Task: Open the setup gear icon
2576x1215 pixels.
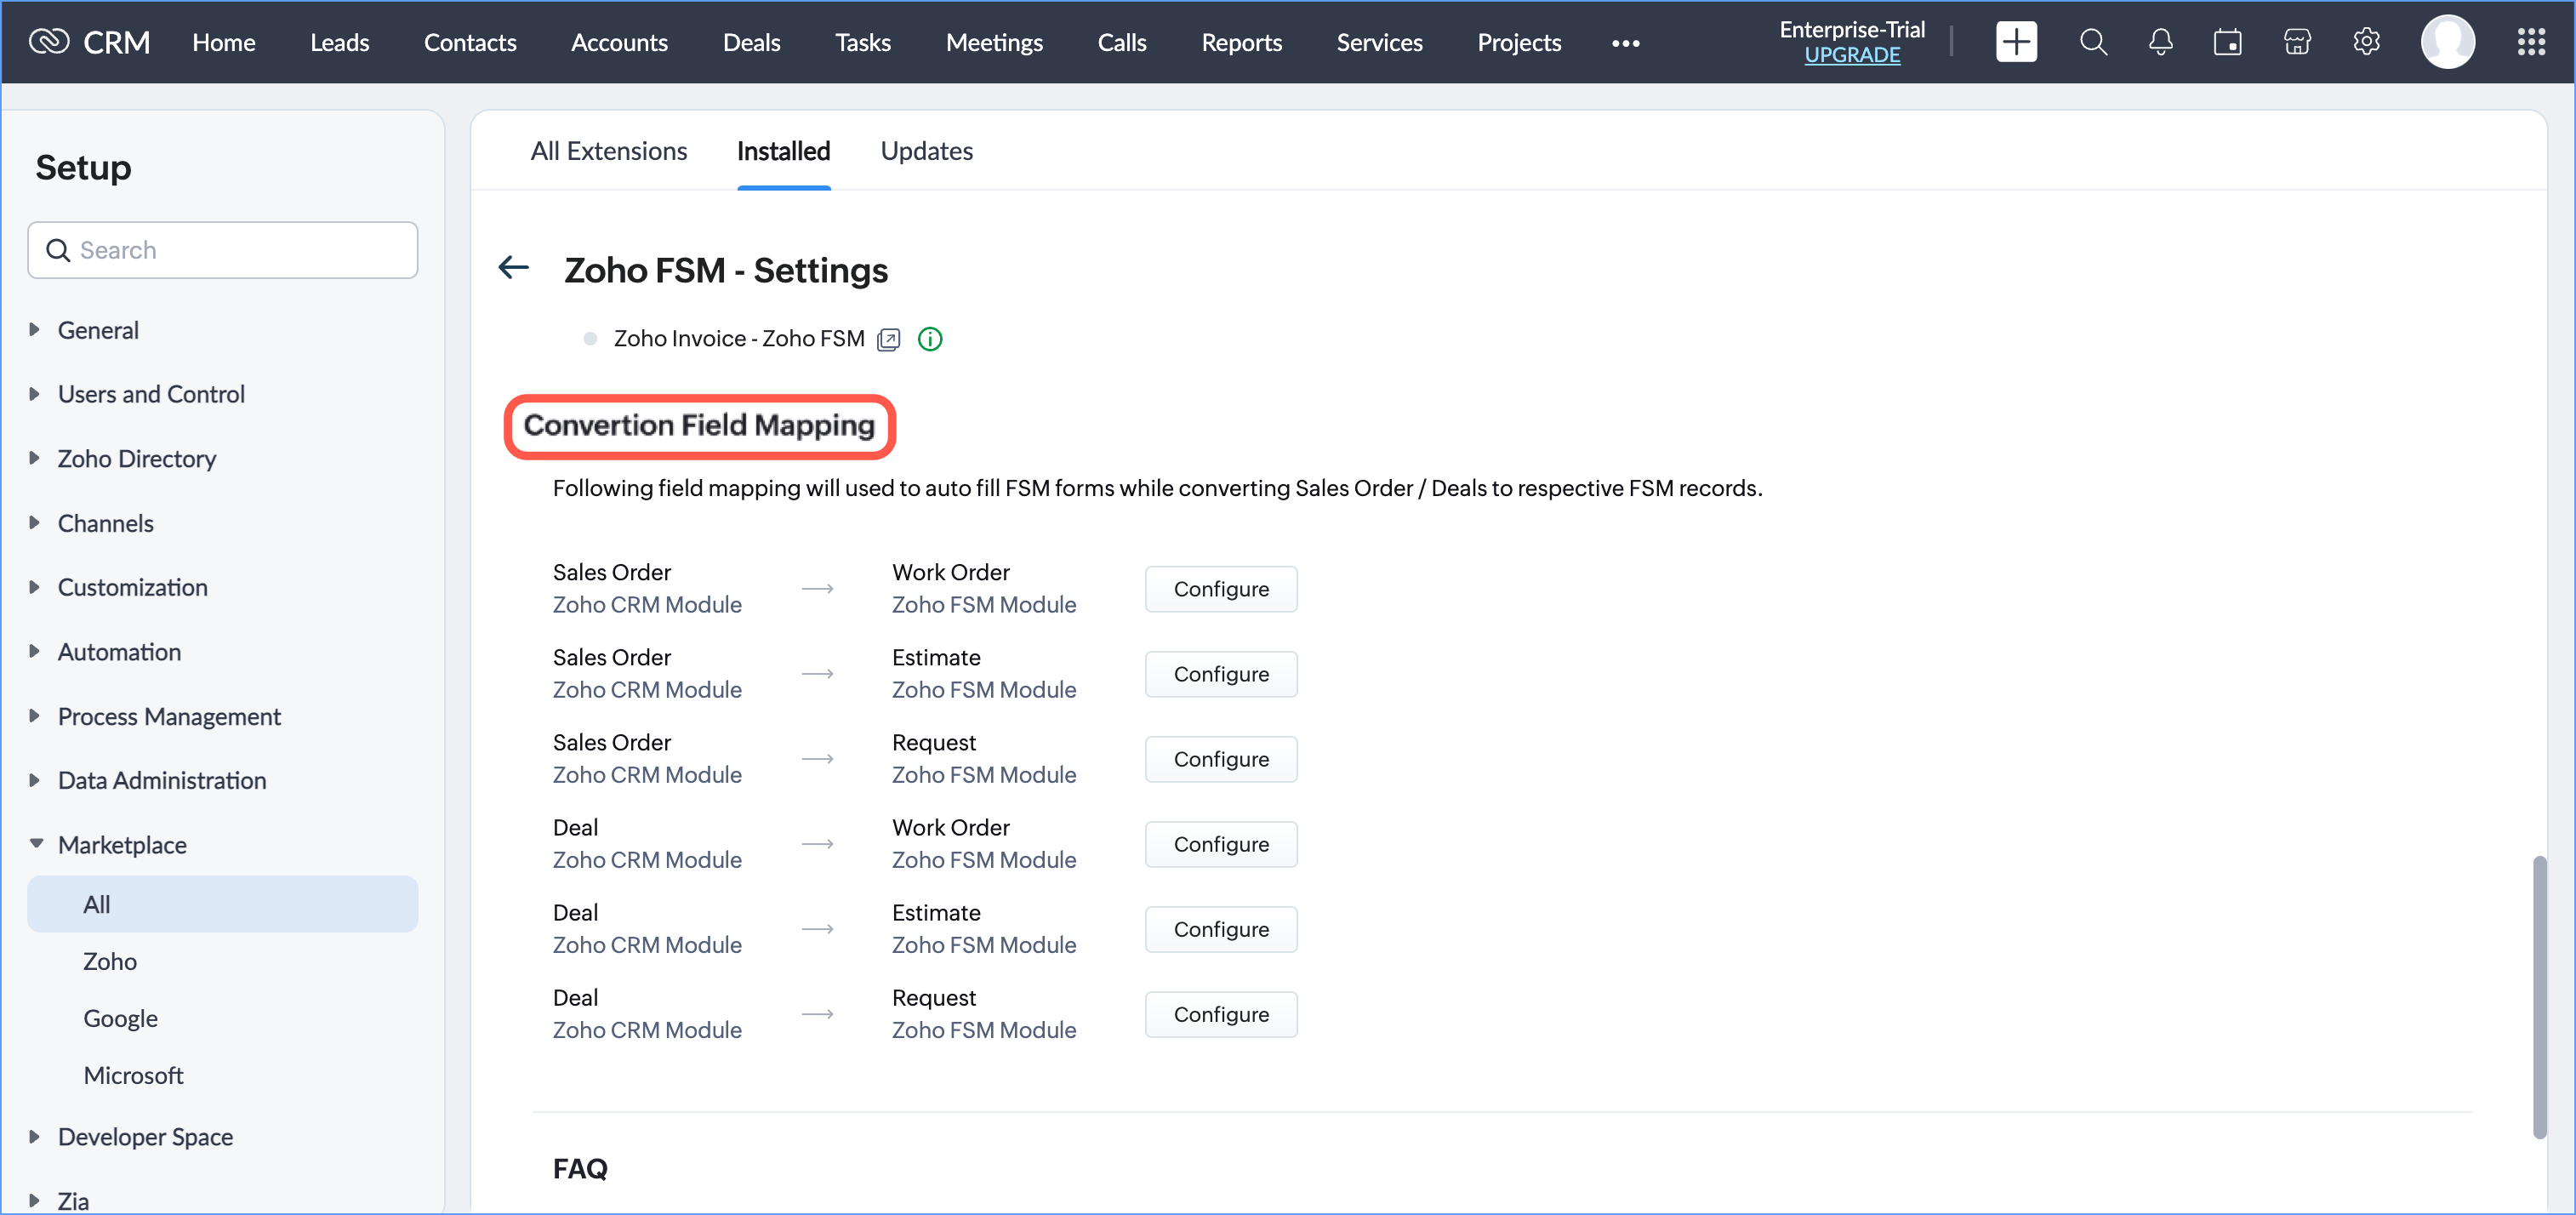Action: 2366,42
